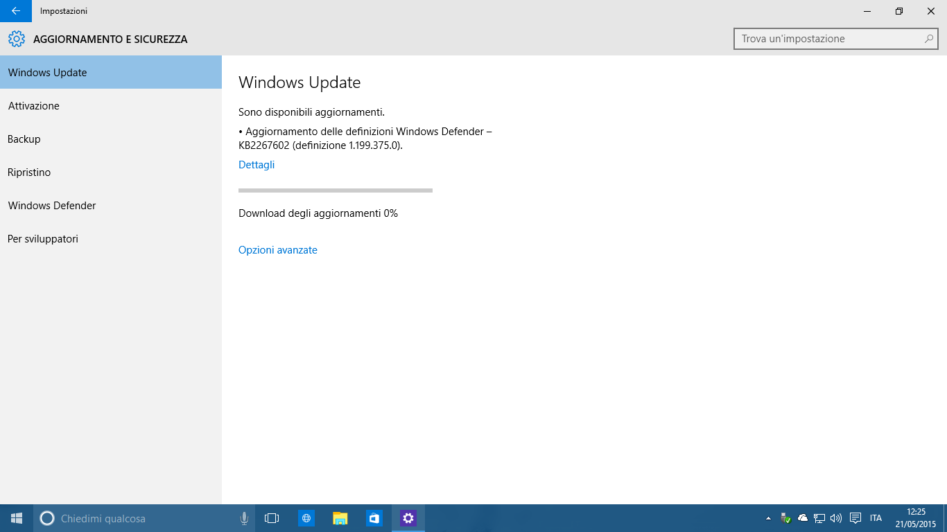947x532 pixels.
Task: Minimize the Impostazioni window
Action: 867,11
